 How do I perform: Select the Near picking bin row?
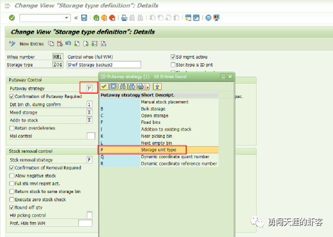click(159, 136)
